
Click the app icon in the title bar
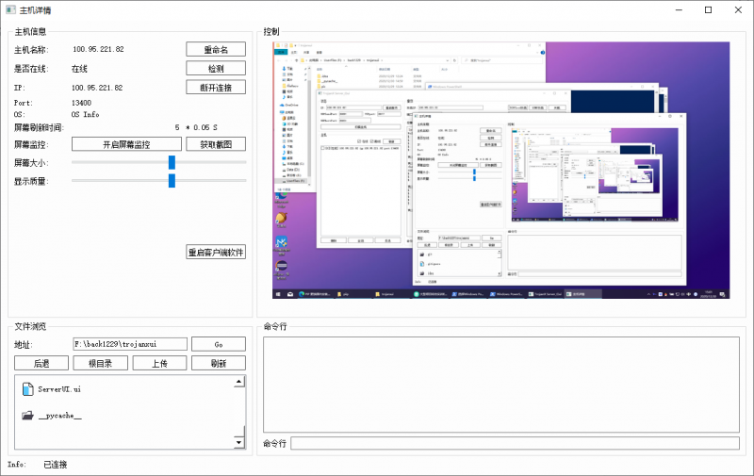click(x=10, y=9)
